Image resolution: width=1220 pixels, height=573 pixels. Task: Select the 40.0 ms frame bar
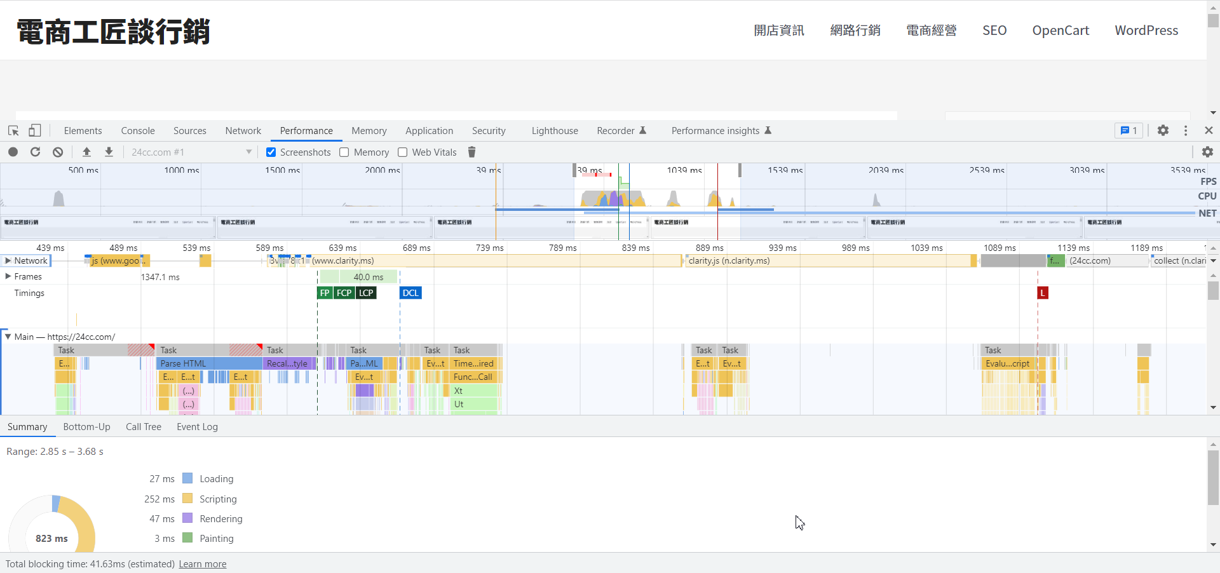tap(369, 277)
